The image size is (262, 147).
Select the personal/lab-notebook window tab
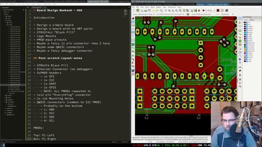(x=98, y=2)
